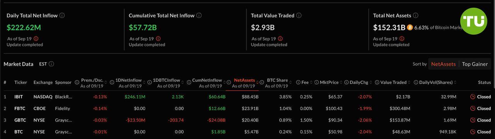Open the IBIT ticker link
Screen dimensions: 495x139
point(19,97)
